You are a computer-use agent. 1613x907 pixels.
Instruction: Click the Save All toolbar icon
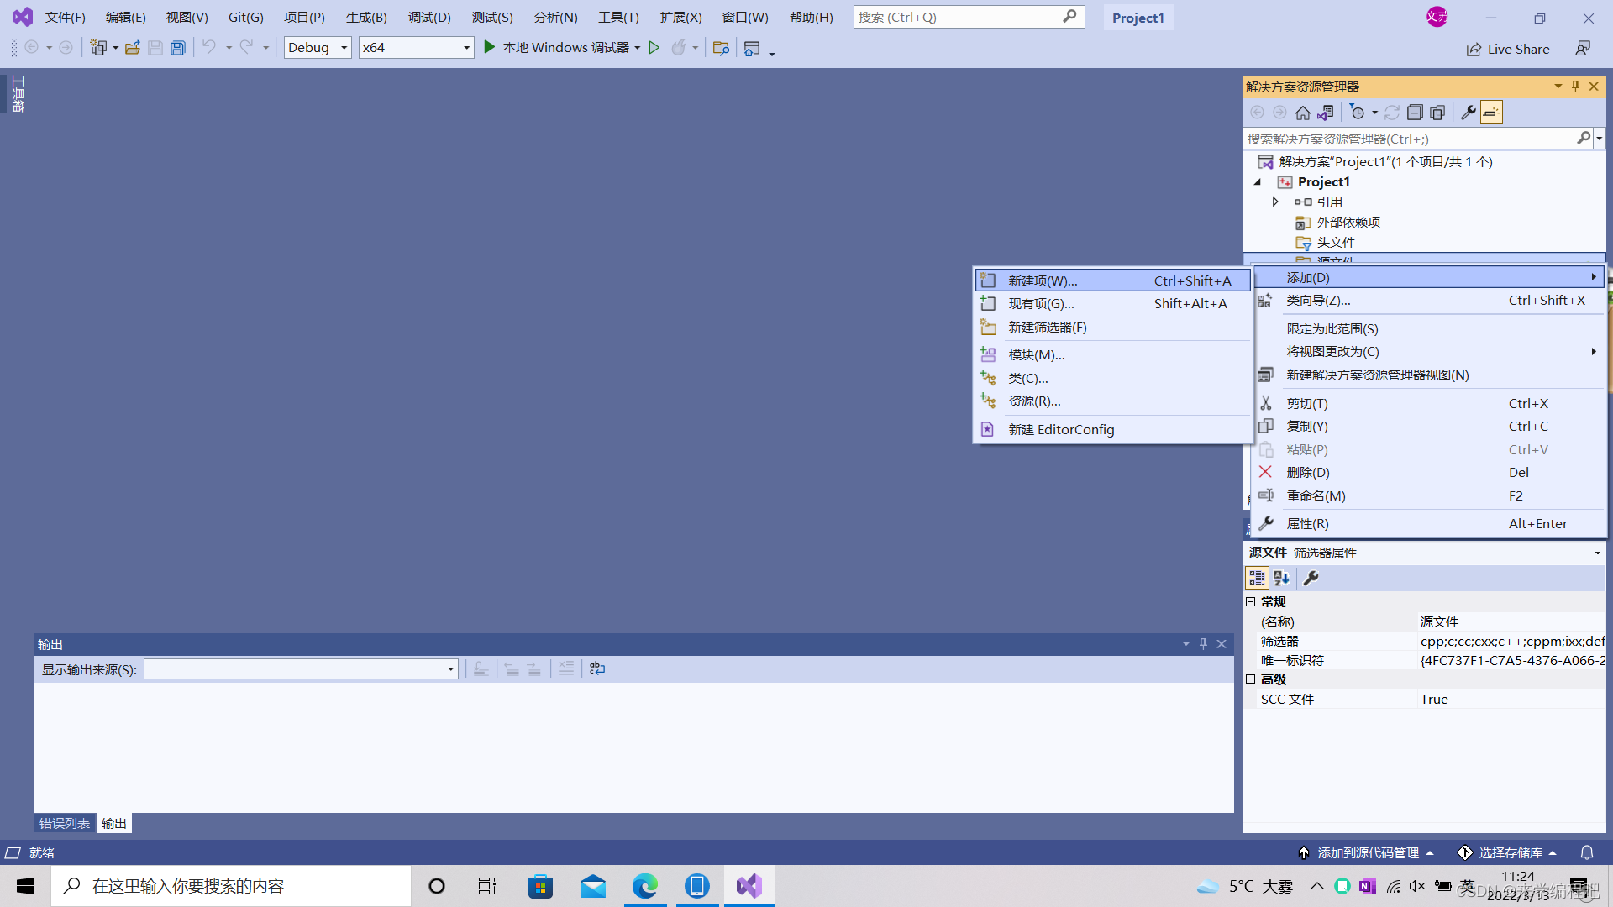[177, 48]
